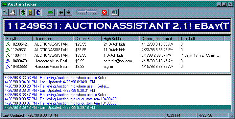The image size is (235, 119).
Task: Click the left arrow toolbar button
Action: pos(61,12)
